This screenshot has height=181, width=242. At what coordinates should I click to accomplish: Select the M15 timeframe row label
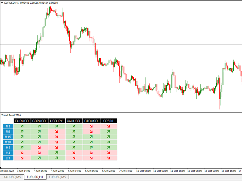tap(8, 137)
